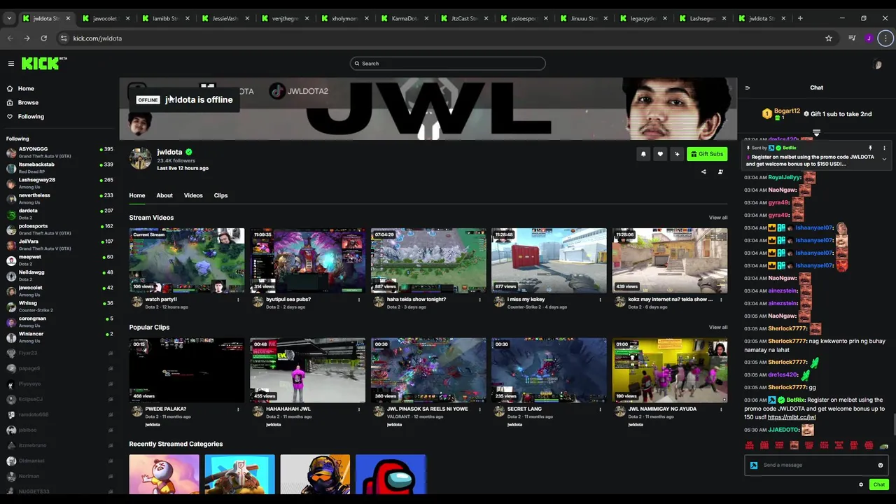The image size is (896, 504).
Task: Click the Gift Subs button
Action: (707, 154)
